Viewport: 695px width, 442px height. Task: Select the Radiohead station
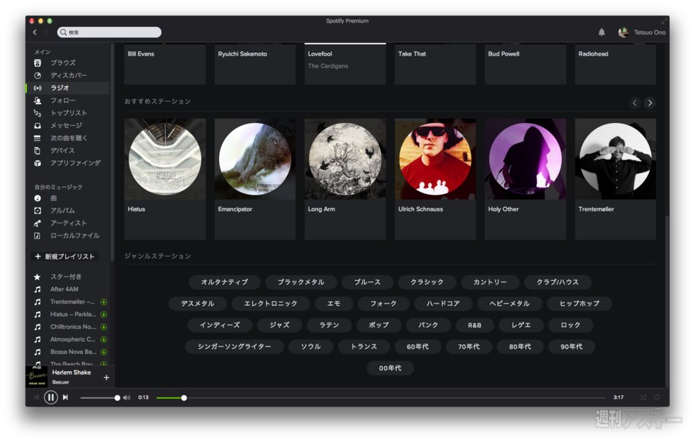[616, 64]
